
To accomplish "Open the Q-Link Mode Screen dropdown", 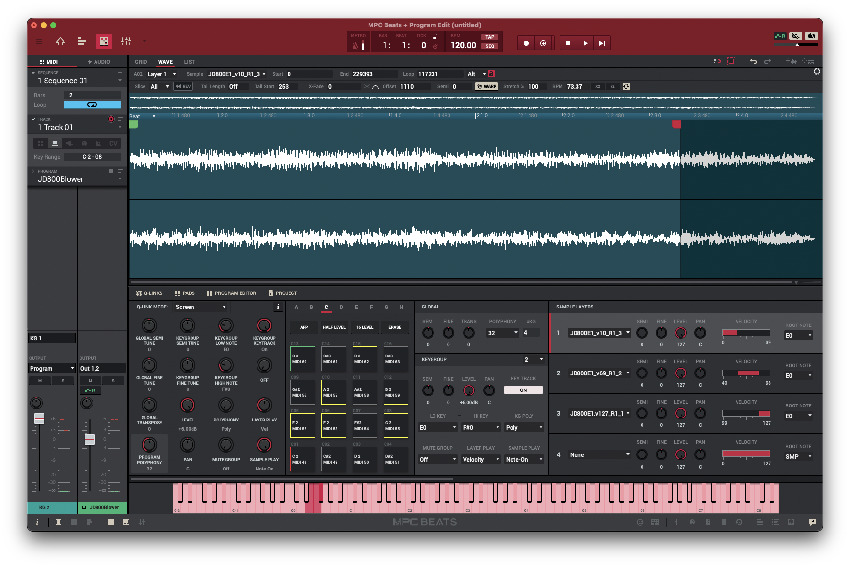I will 201,307.
